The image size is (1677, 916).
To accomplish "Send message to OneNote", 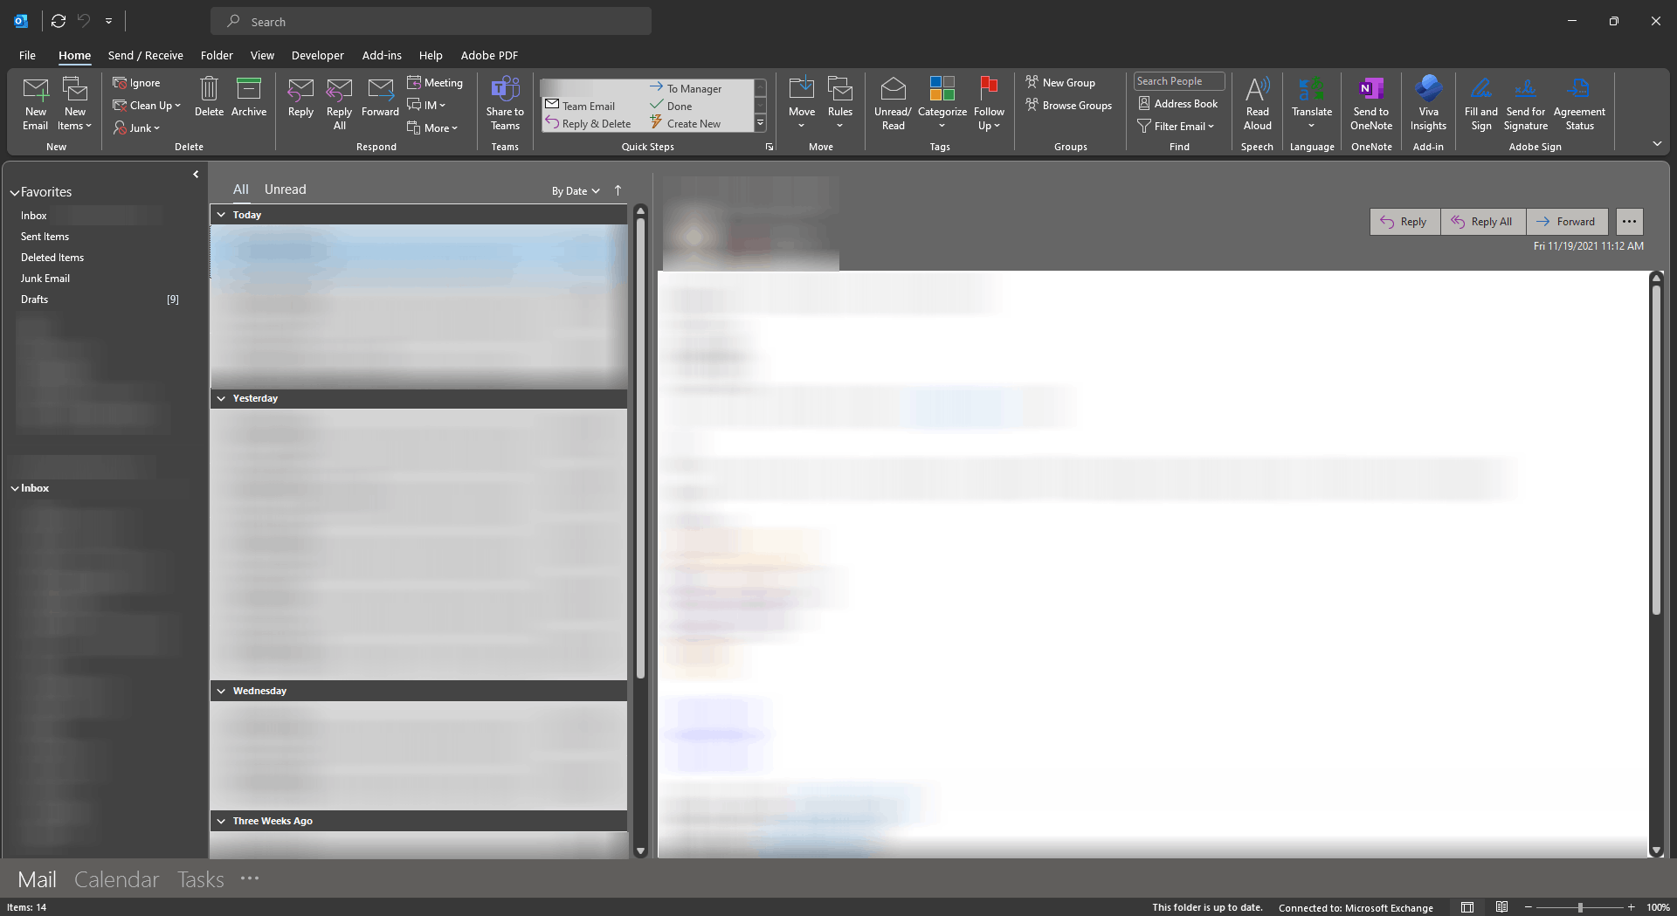I will pyautogui.click(x=1371, y=104).
